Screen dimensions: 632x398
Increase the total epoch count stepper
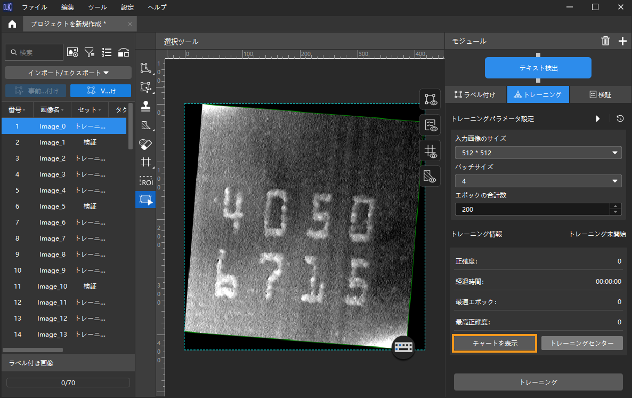click(x=615, y=206)
